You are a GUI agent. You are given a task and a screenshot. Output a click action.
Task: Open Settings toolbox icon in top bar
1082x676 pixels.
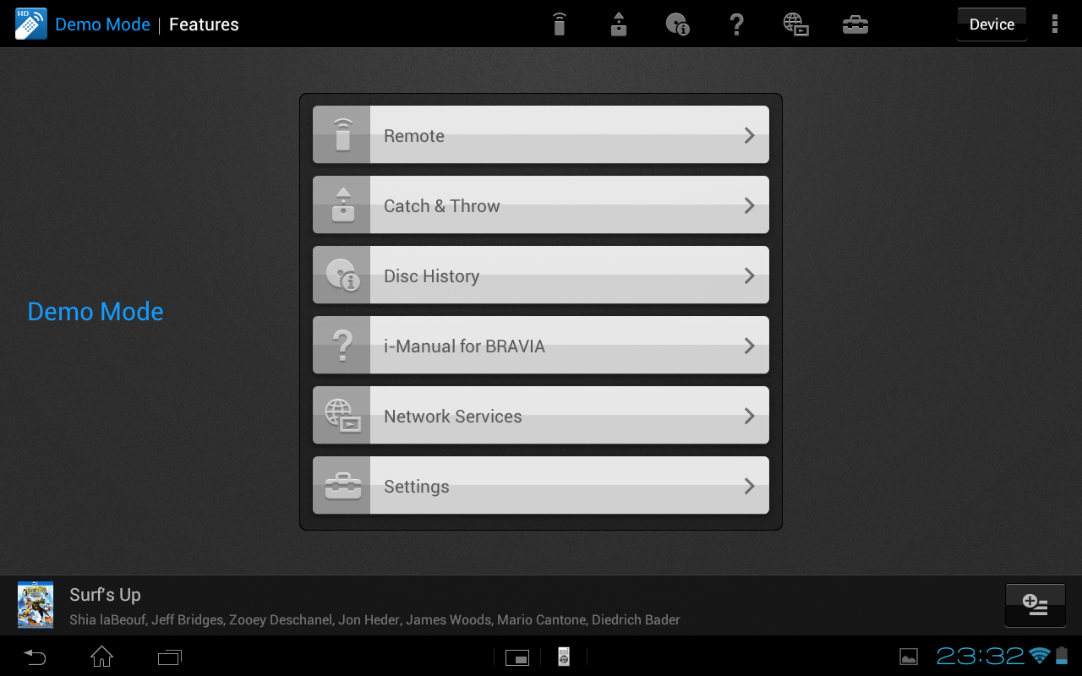[x=855, y=25]
